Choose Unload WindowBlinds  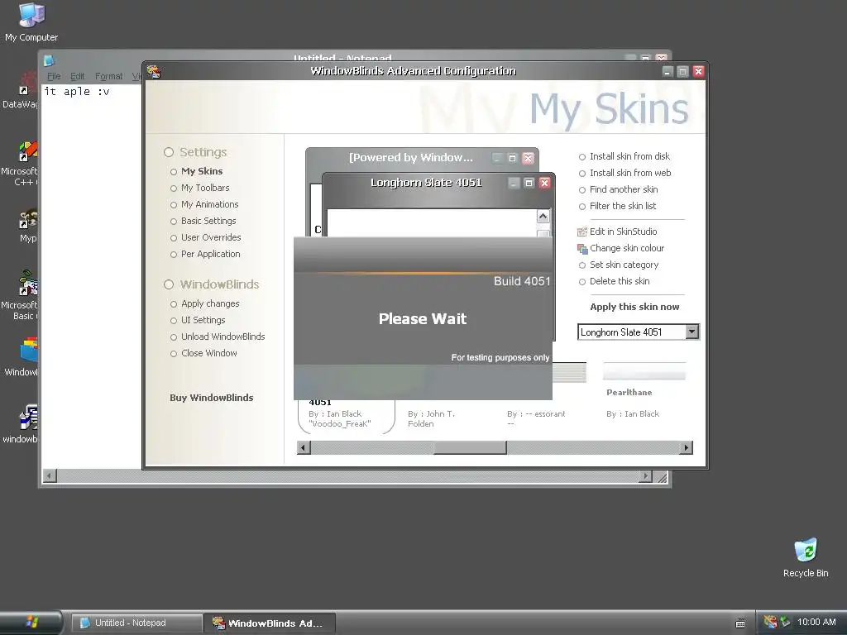(223, 337)
